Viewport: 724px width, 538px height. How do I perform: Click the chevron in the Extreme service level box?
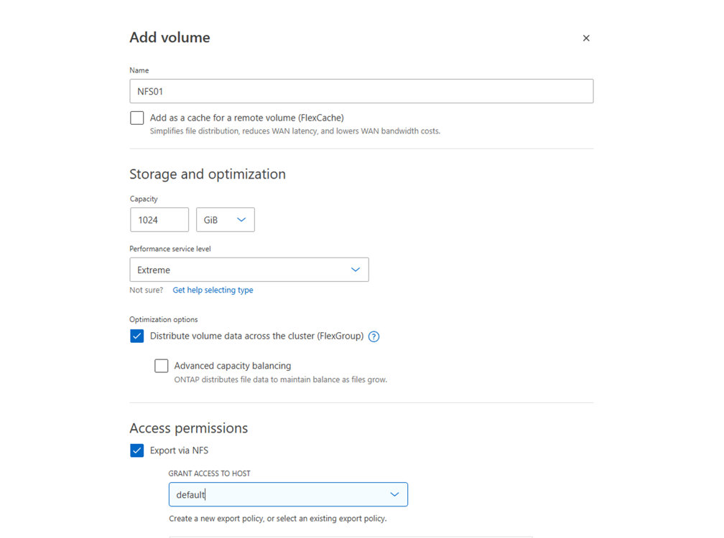pyautogui.click(x=356, y=270)
